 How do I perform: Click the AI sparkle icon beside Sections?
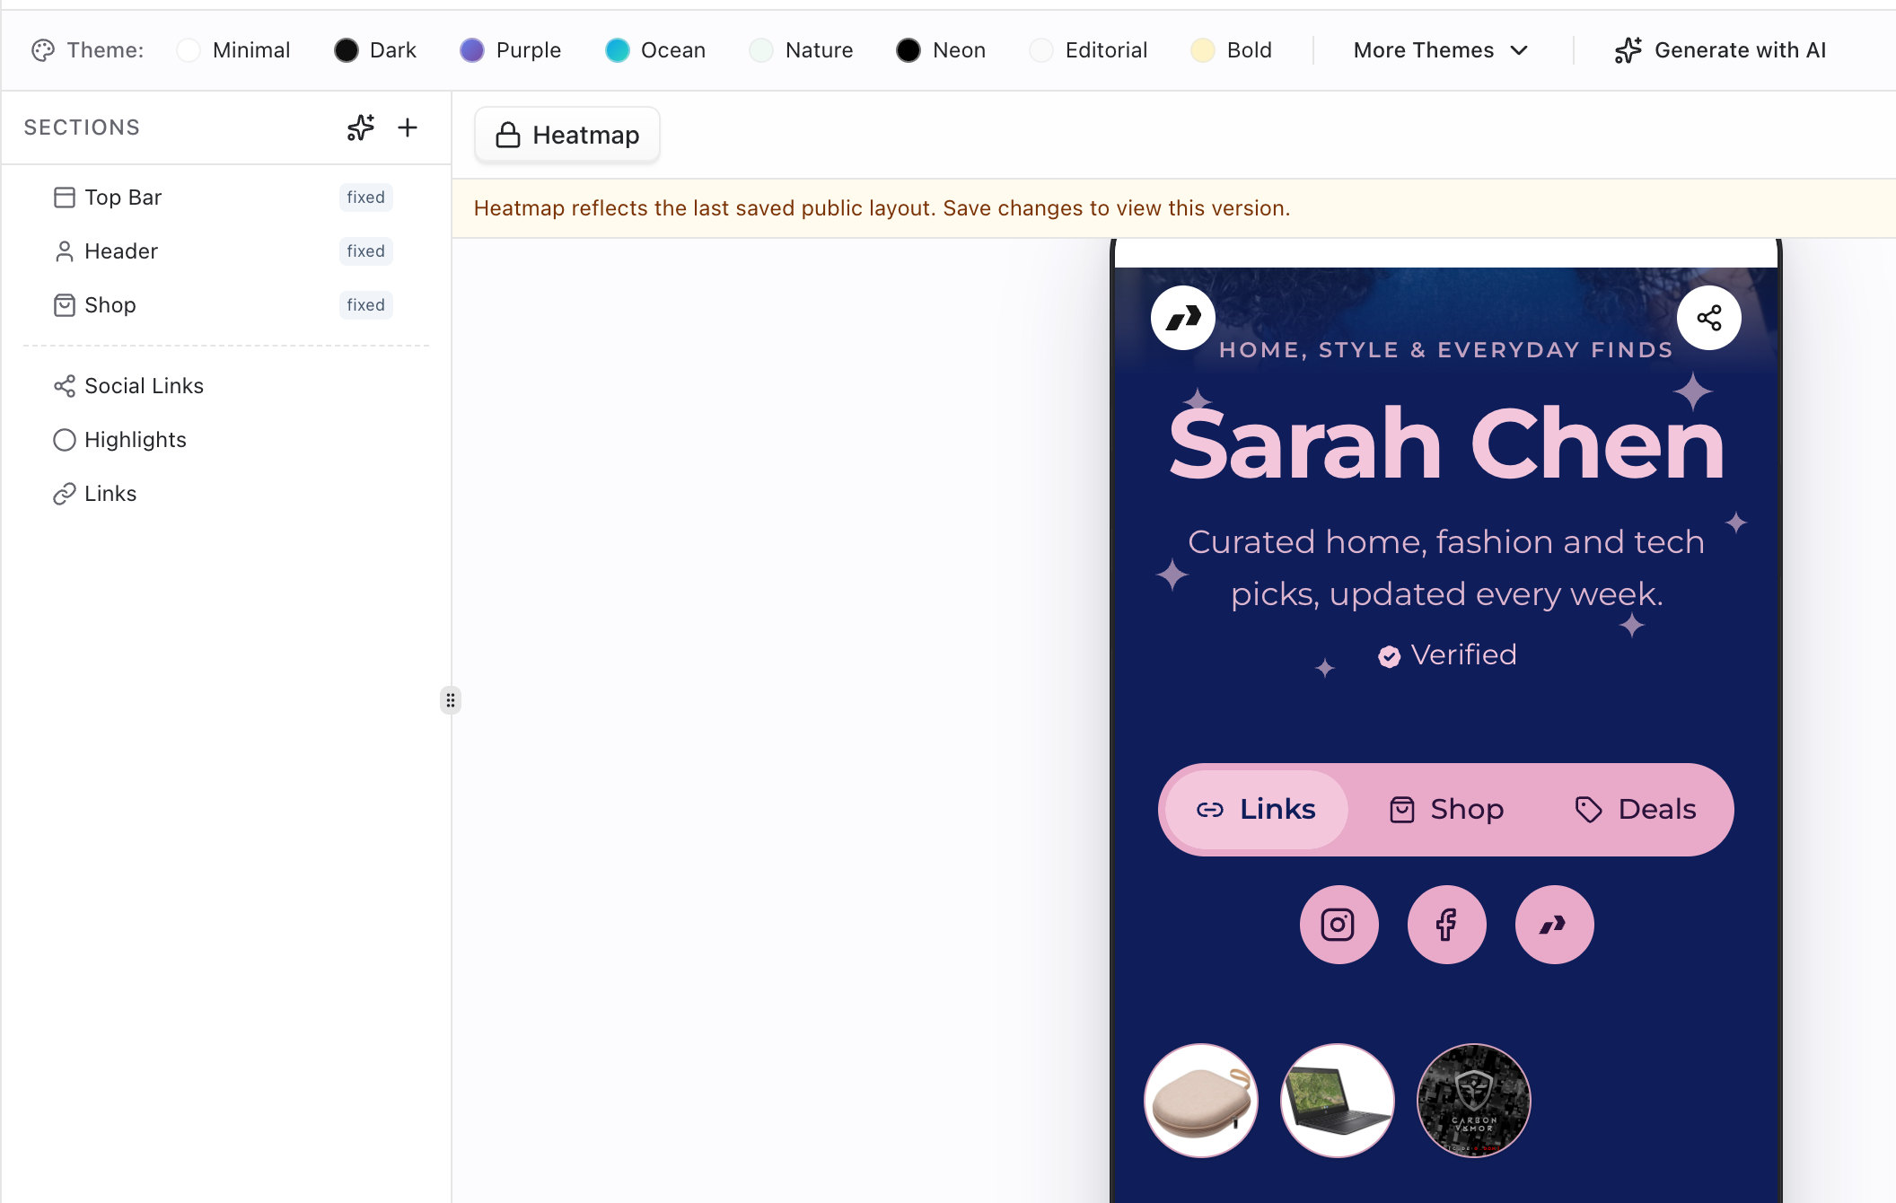[361, 127]
